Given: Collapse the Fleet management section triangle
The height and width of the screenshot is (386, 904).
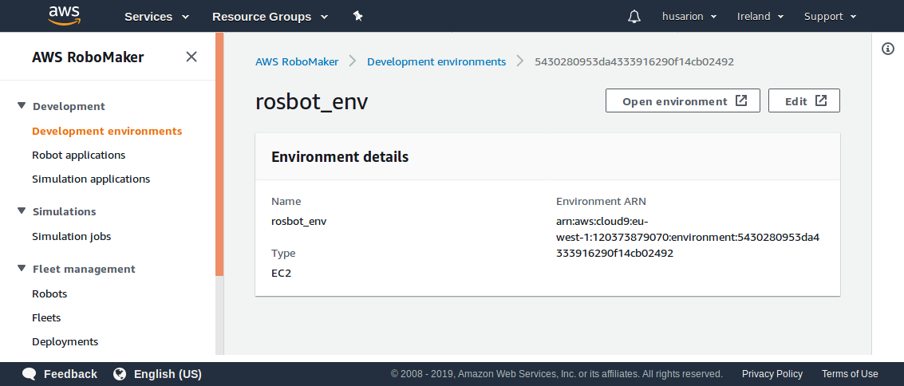Looking at the screenshot, I should [x=22, y=268].
